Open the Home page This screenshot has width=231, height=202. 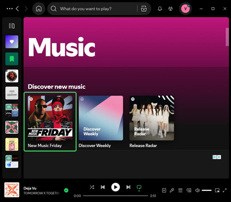tap(39, 9)
